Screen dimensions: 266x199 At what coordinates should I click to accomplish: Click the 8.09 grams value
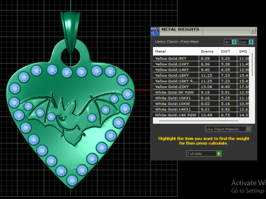pos(205,59)
